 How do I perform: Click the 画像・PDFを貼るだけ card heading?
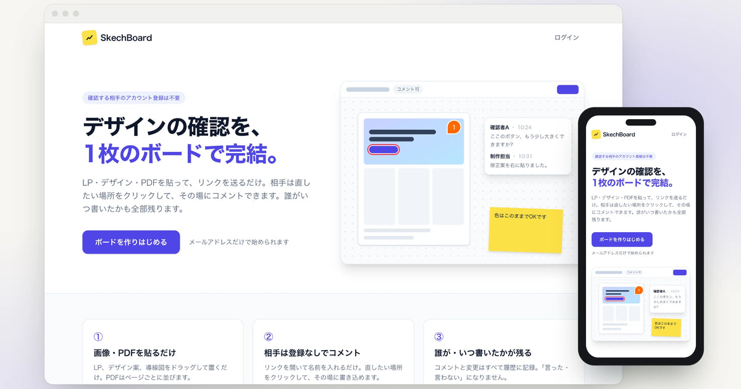point(135,353)
